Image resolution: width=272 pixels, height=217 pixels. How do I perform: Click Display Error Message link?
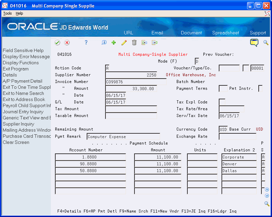tap(26, 56)
